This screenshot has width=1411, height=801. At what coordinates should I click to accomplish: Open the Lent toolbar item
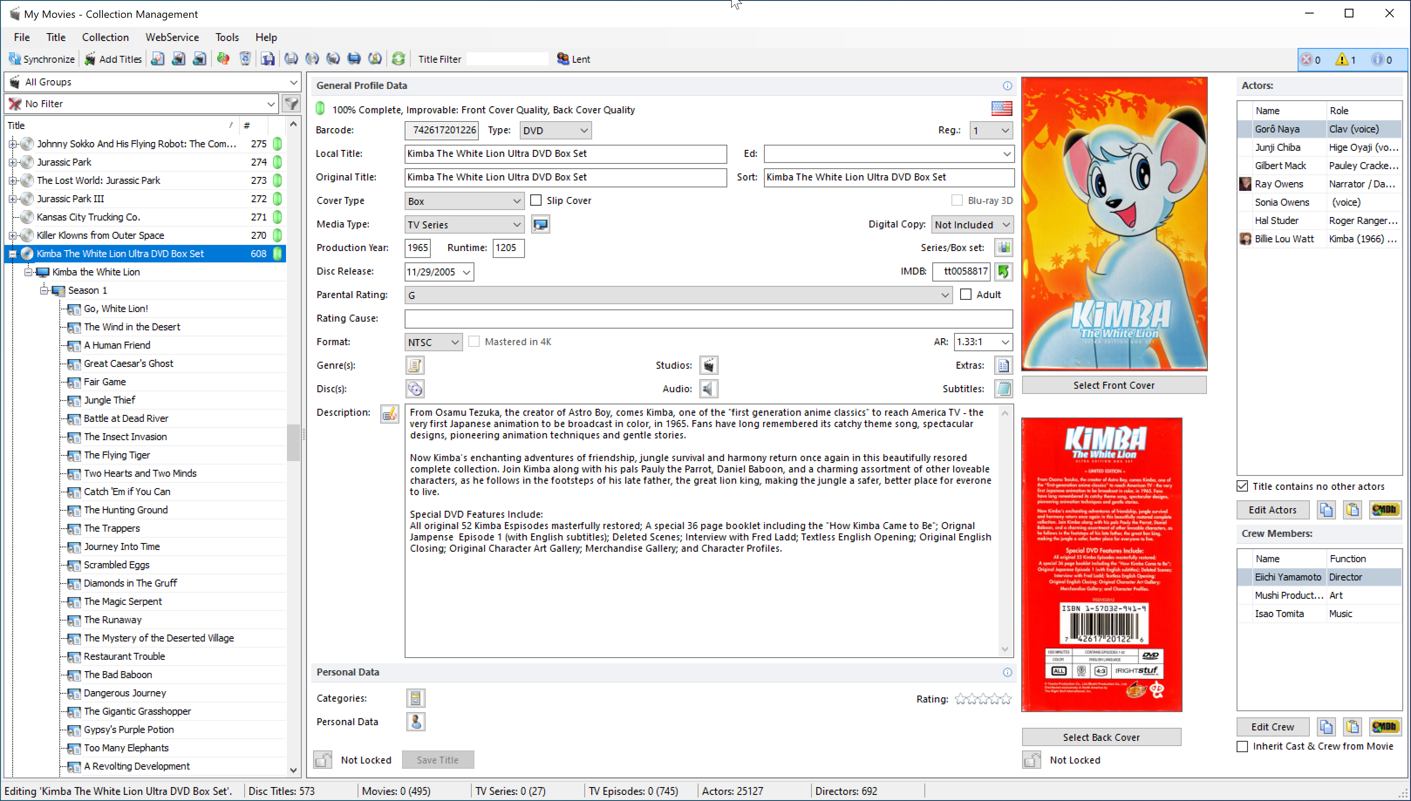point(573,59)
